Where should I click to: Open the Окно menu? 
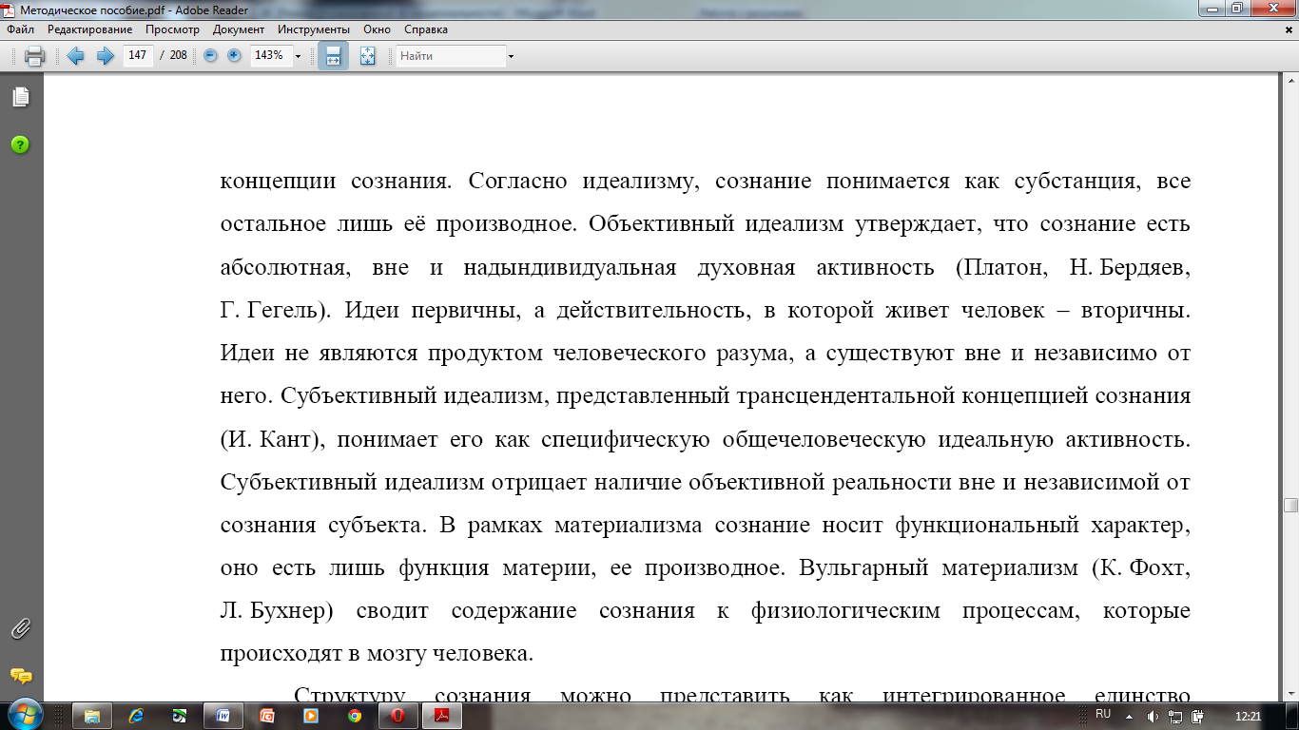[377, 29]
